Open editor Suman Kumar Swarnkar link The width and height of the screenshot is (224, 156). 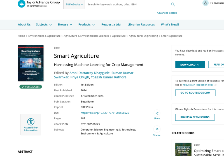(x=94, y=75)
